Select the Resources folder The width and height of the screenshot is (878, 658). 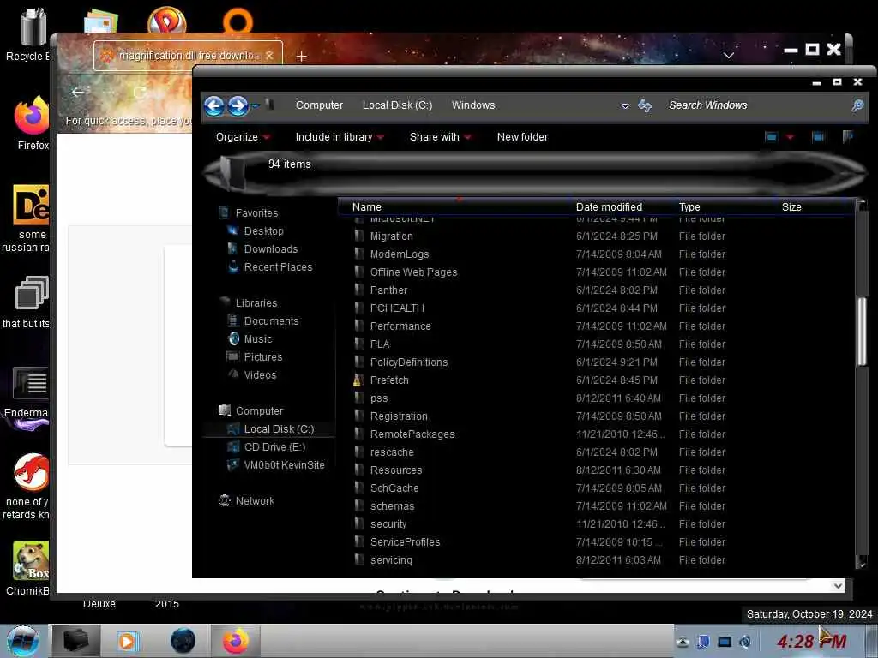[x=396, y=470]
